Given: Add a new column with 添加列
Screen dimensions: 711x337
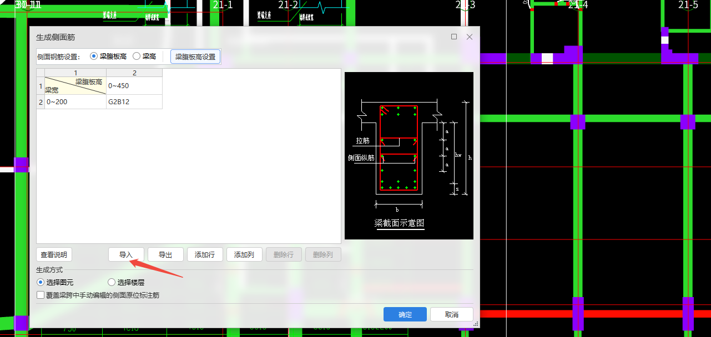Looking at the screenshot, I should [x=244, y=254].
